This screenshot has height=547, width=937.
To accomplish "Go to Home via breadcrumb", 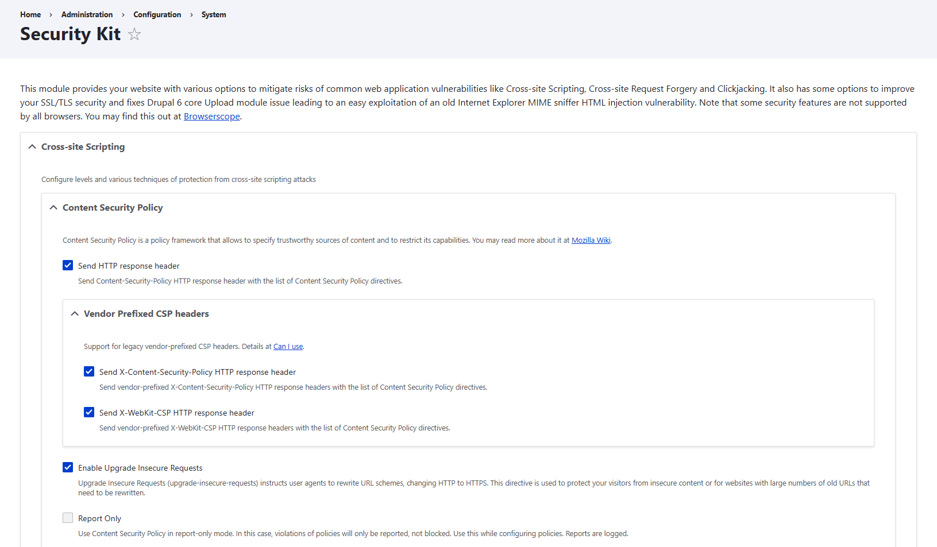I will [x=30, y=14].
